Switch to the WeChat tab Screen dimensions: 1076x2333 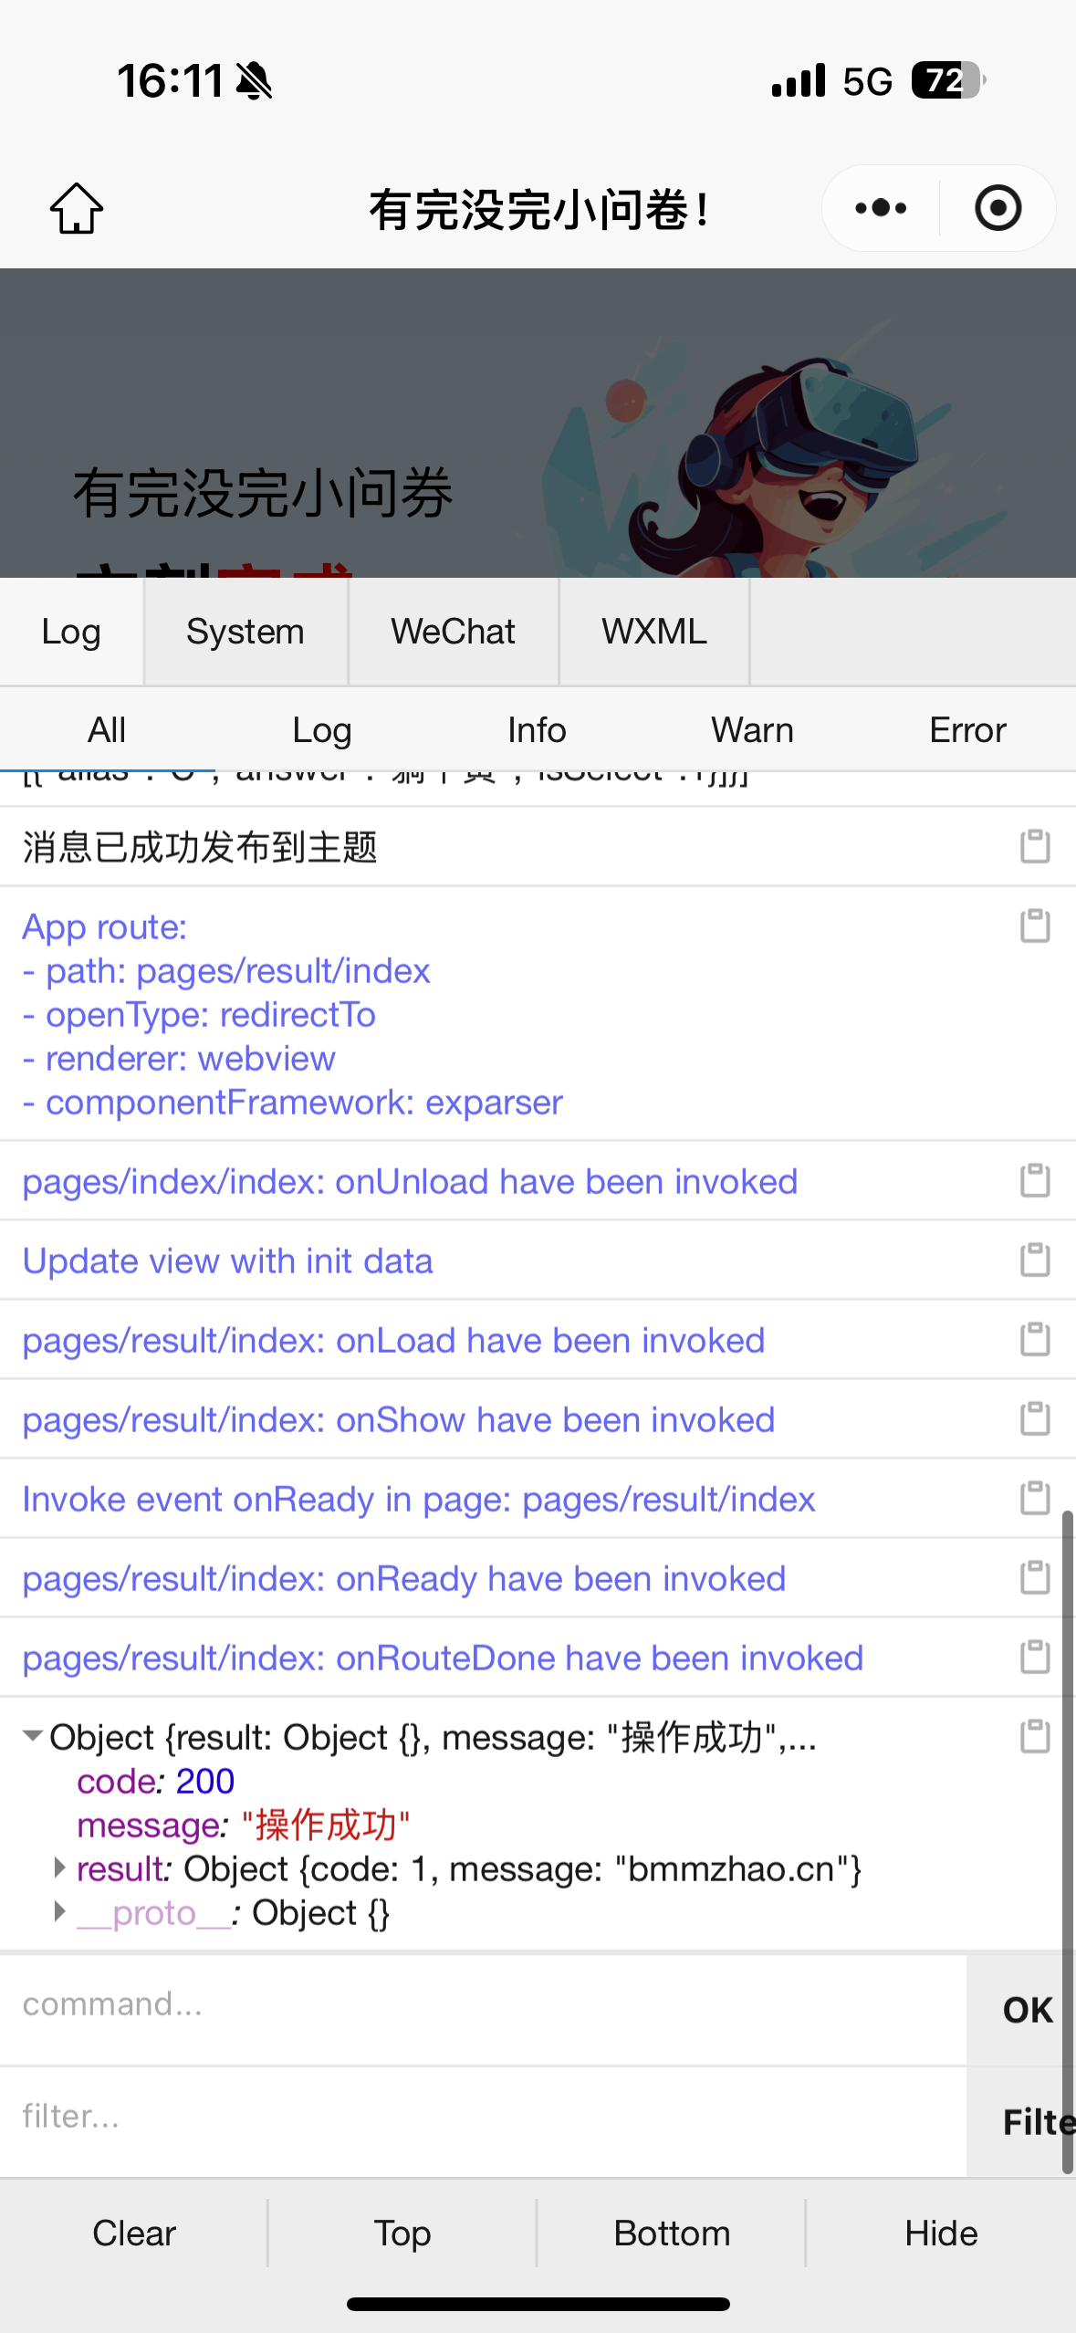454,632
